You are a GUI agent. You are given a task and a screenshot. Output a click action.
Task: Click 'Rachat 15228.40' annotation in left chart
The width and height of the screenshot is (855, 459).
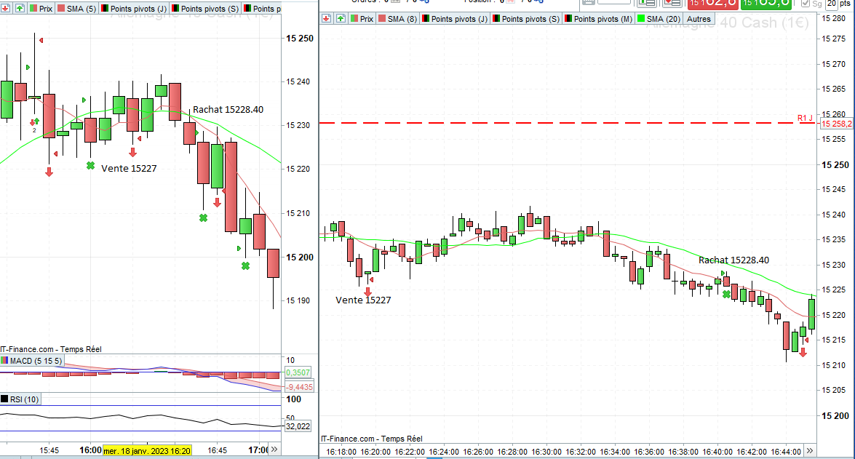tap(228, 110)
